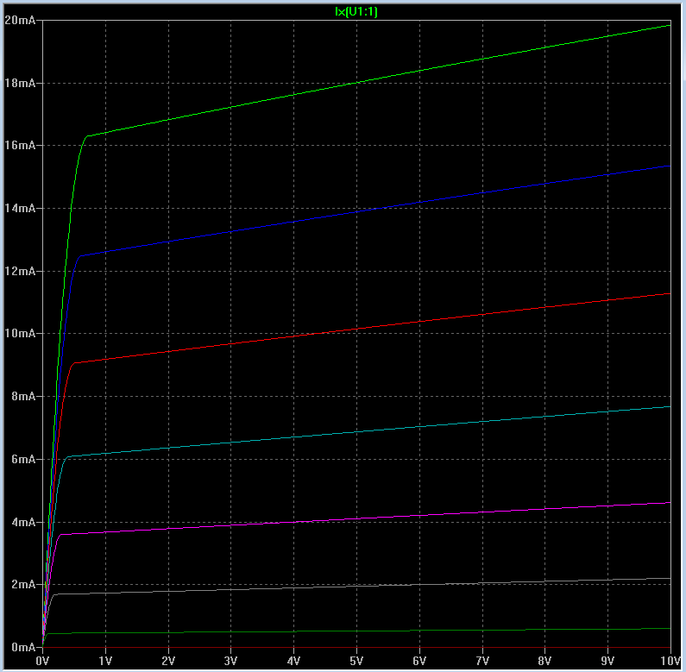Click the 4V x-axis label
The height and width of the screenshot is (672, 686).
[293, 661]
